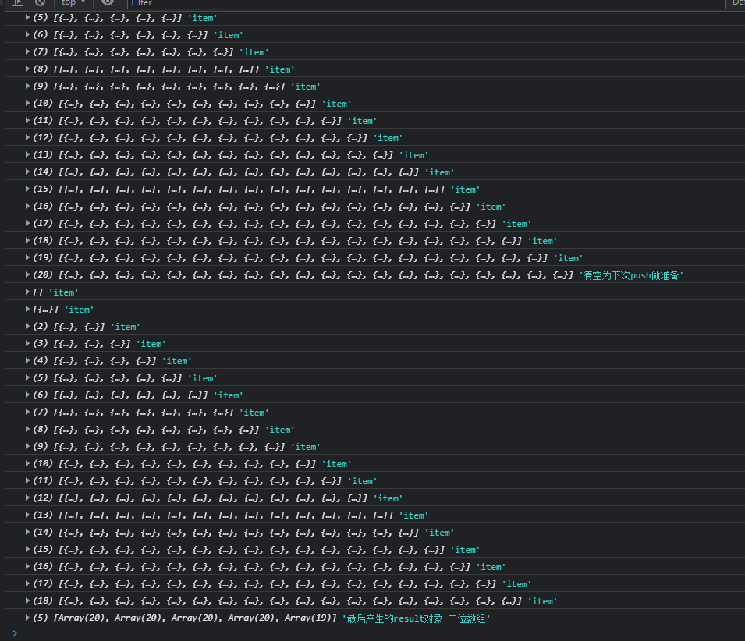Expand the (12) array in the first group
Image resolution: width=745 pixels, height=641 pixels.
[x=27, y=137]
